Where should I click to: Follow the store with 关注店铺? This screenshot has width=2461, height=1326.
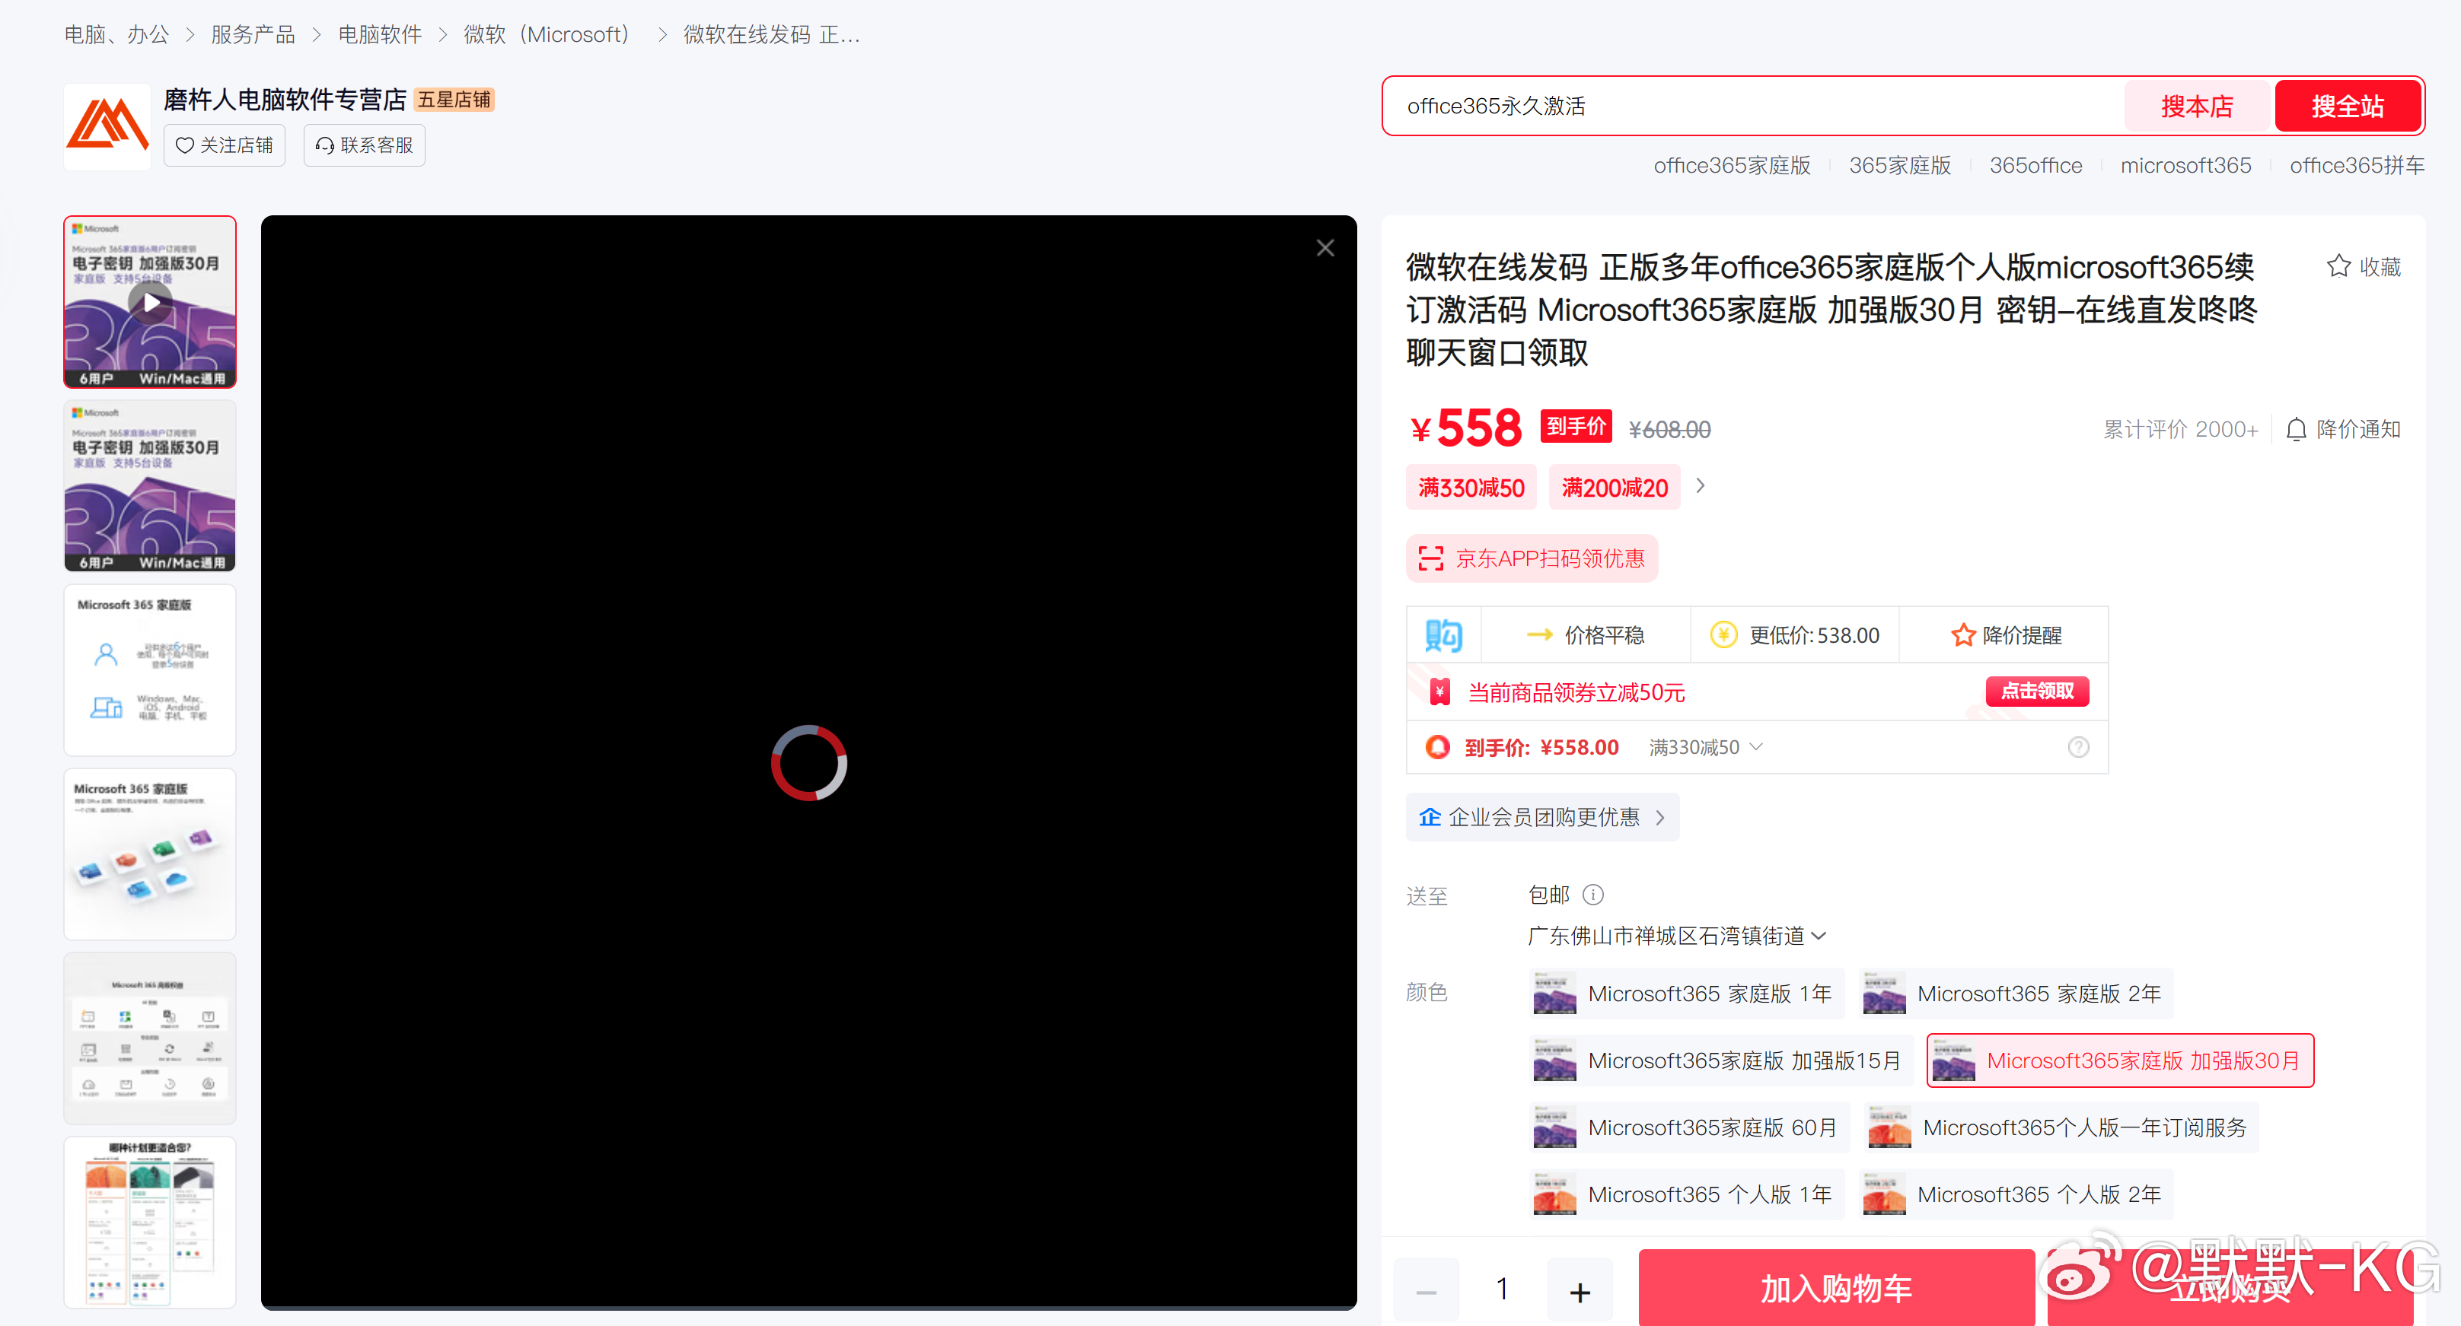pyautogui.click(x=225, y=145)
